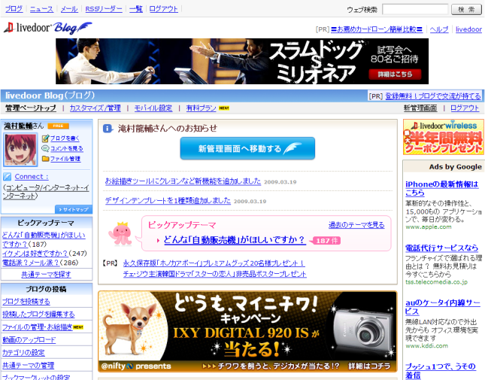Open livedoor link at top right
This screenshot has height=380, width=485.
[468, 29]
